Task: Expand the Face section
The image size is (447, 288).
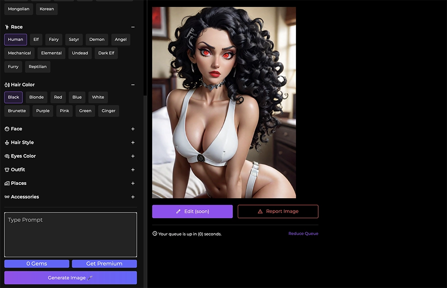Action: (x=133, y=129)
